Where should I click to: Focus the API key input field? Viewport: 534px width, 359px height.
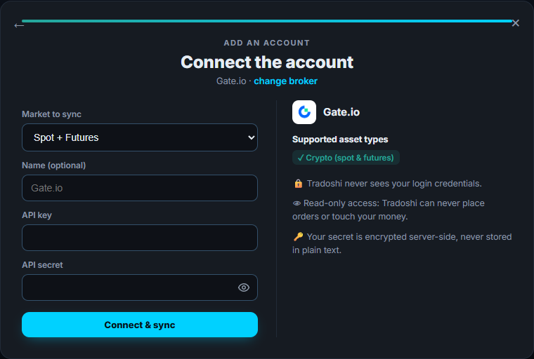tap(140, 238)
